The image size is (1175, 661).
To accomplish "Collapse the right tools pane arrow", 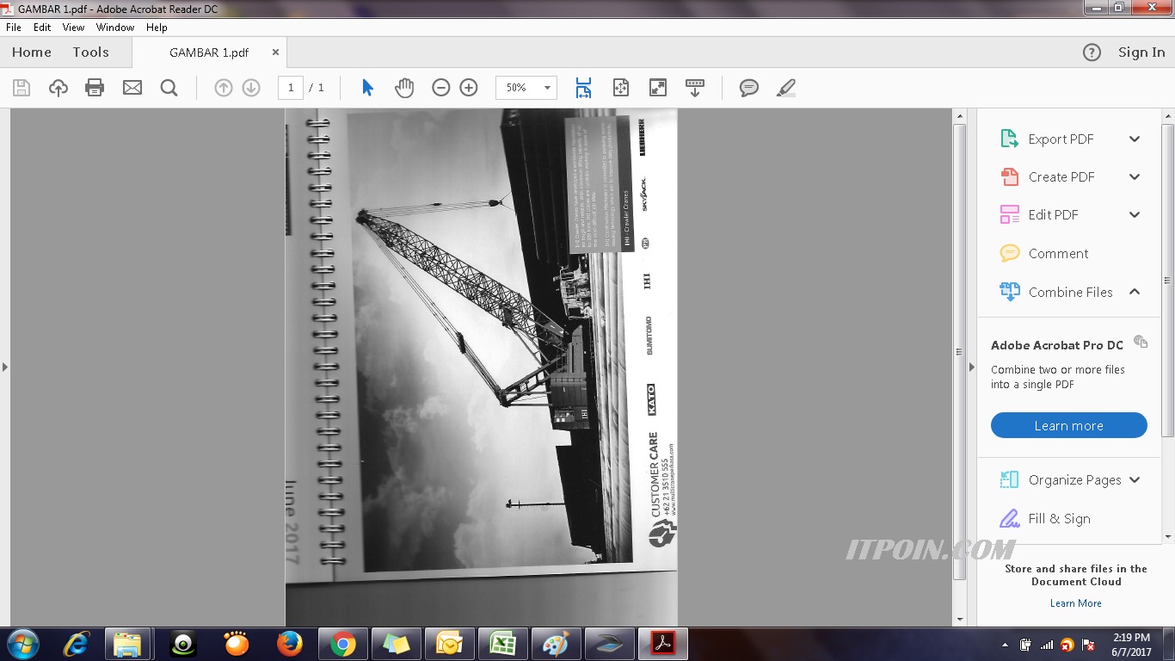I will click(x=972, y=367).
